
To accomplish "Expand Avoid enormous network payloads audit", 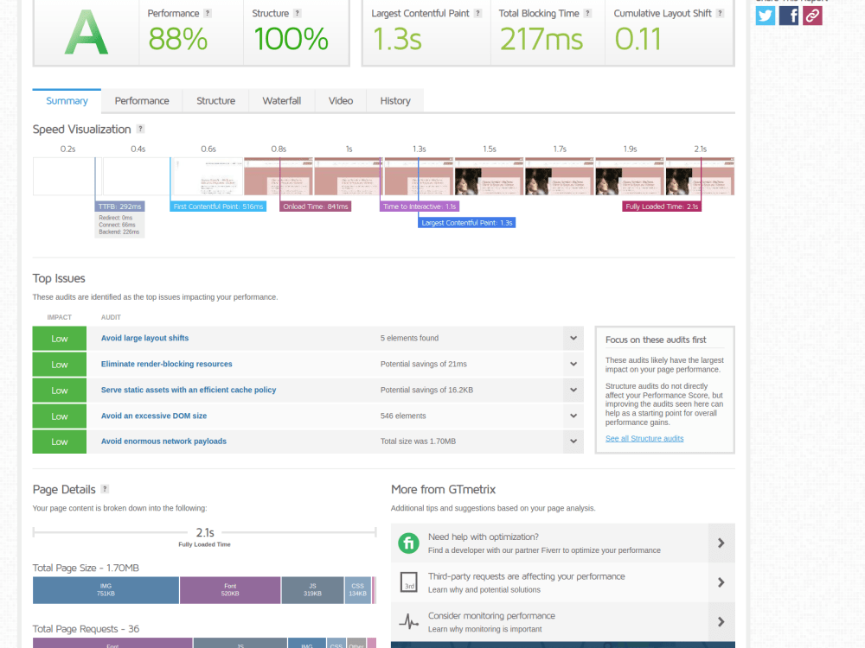I will [x=573, y=442].
